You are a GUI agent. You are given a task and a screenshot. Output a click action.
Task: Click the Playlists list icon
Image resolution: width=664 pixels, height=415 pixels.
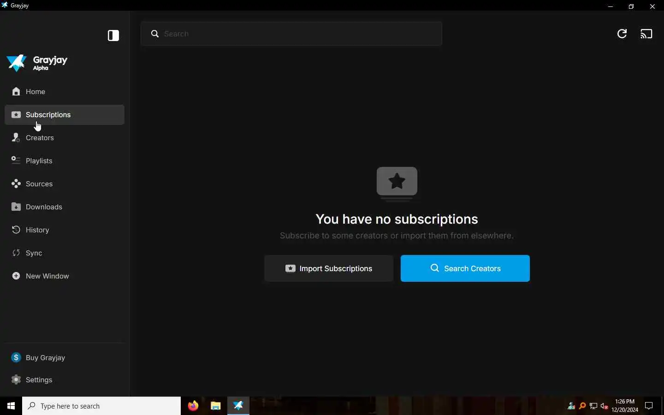pos(16,160)
